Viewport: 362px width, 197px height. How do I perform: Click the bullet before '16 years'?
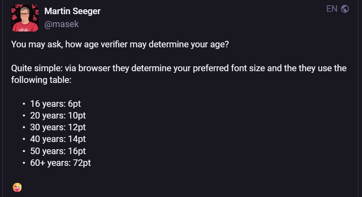[x=24, y=104]
